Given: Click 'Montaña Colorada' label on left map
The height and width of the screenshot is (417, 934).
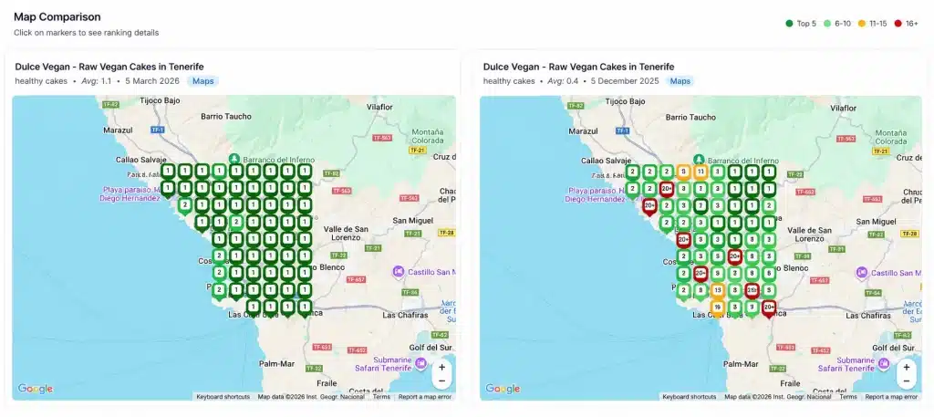Looking at the screenshot, I should 427,136.
